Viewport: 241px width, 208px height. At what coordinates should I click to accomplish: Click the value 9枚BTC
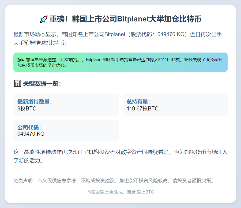pyautogui.click(x=27, y=109)
